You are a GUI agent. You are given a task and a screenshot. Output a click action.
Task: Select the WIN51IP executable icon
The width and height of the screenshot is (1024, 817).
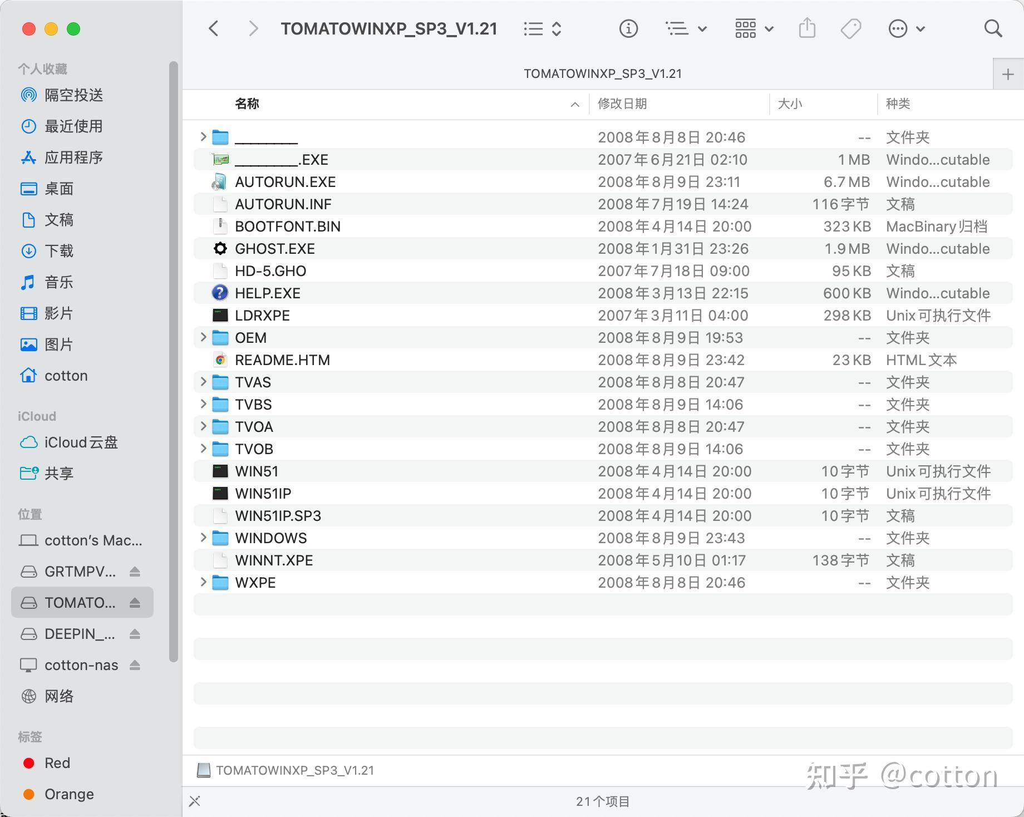pos(220,493)
